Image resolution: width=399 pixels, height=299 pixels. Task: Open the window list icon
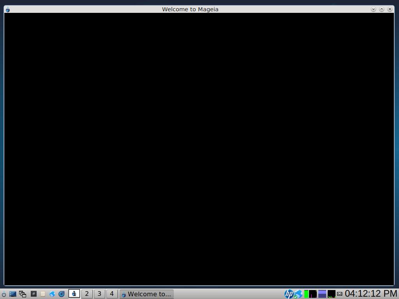pyautogui.click(x=23, y=294)
